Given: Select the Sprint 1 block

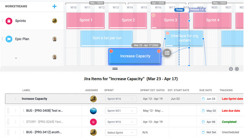Looking at the screenshot, I should pyautogui.click(x=85, y=20).
